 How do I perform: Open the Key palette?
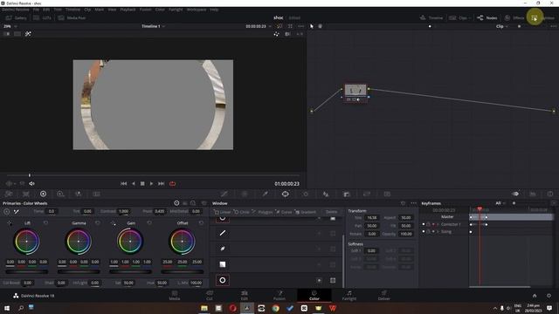(347, 194)
